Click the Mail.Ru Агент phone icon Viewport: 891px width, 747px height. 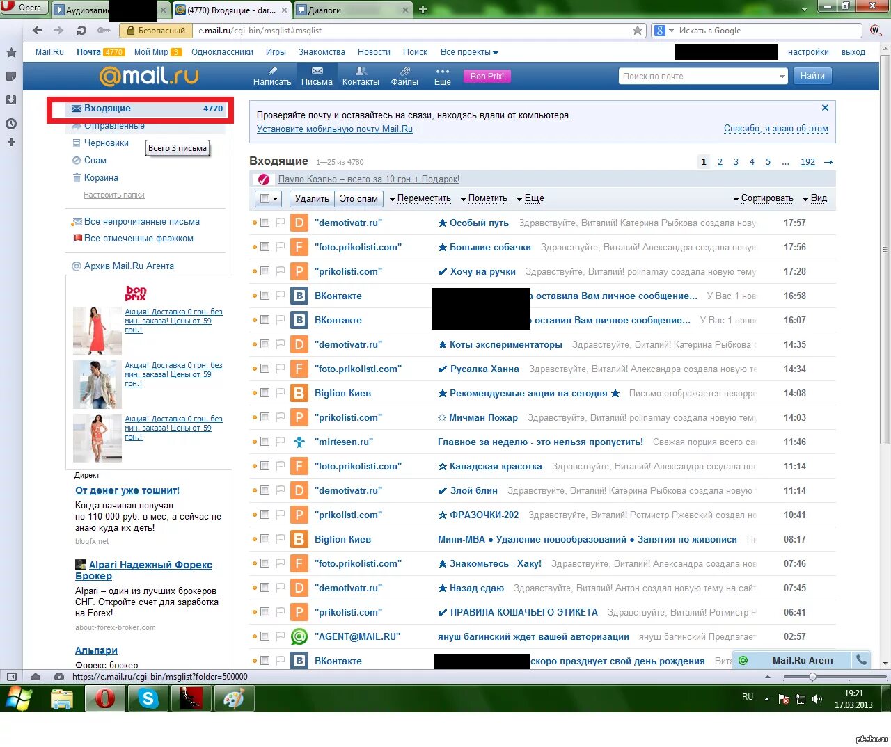click(x=861, y=660)
